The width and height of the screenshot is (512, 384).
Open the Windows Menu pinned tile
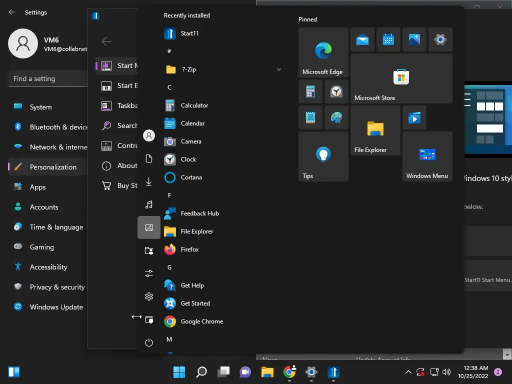click(427, 156)
